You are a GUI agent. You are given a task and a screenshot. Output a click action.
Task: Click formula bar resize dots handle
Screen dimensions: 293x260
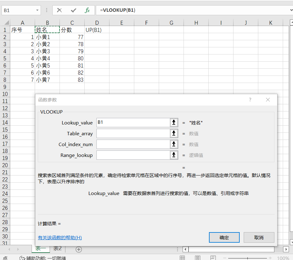coord(47,10)
